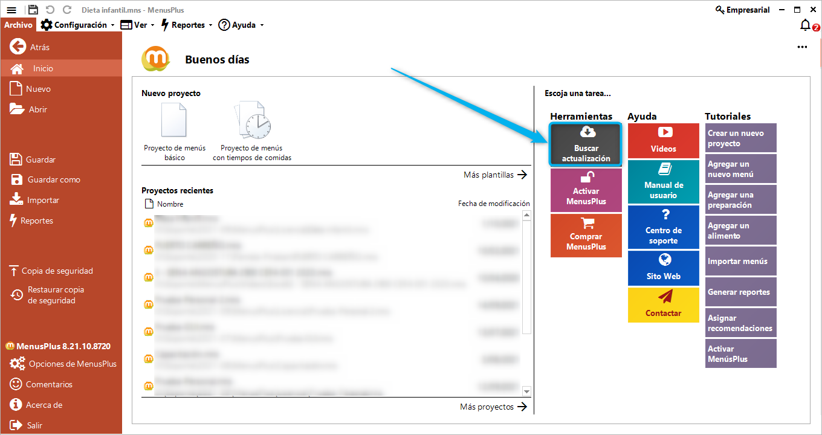
Task: Select Inicio in the sidebar
Action: (x=61, y=68)
